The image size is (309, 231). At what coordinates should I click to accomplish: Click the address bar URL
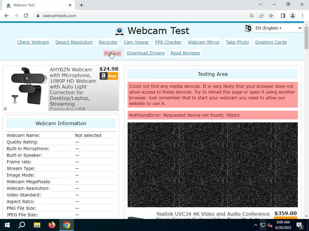[x=59, y=16]
